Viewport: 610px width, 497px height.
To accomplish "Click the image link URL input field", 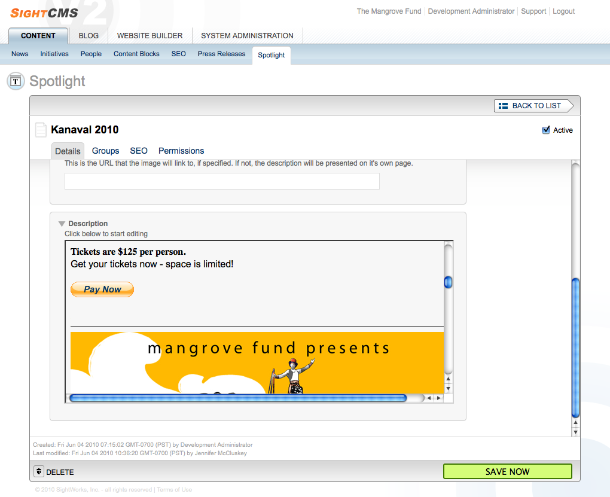I will pyautogui.click(x=222, y=181).
